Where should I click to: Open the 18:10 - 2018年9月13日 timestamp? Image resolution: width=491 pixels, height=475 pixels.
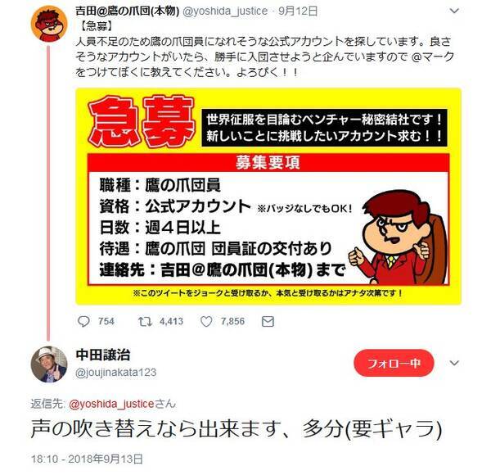(87, 459)
